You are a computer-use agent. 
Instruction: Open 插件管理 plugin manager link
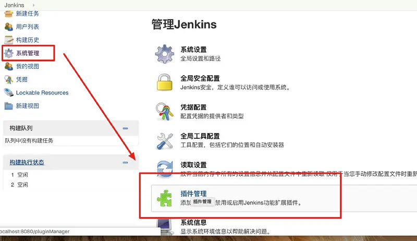pyautogui.click(x=193, y=194)
